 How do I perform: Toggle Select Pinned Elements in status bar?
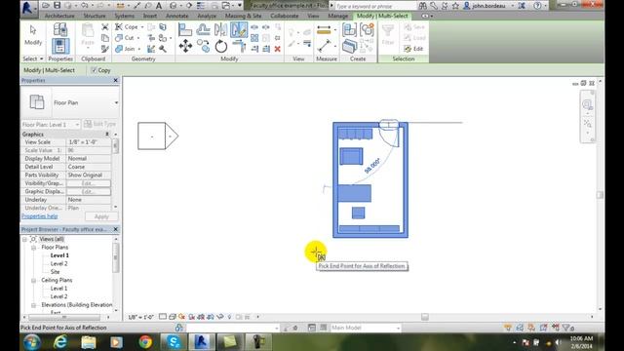click(x=531, y=328)
